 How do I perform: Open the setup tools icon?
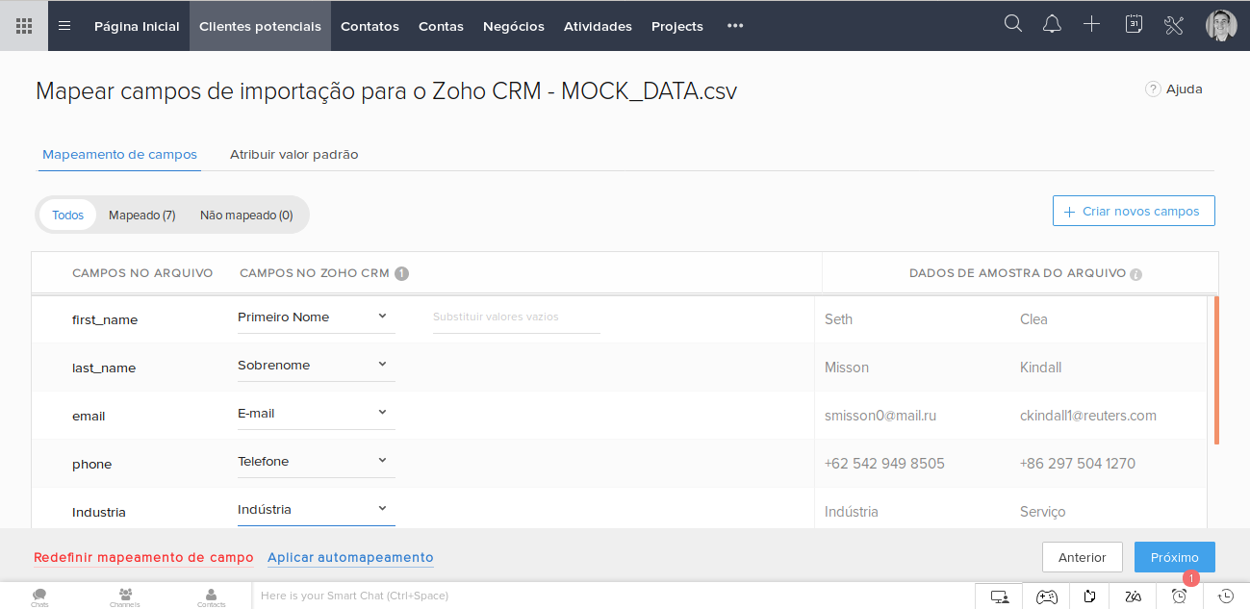click(1173, 25)
